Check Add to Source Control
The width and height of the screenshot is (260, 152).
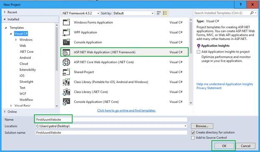[193, 138]
